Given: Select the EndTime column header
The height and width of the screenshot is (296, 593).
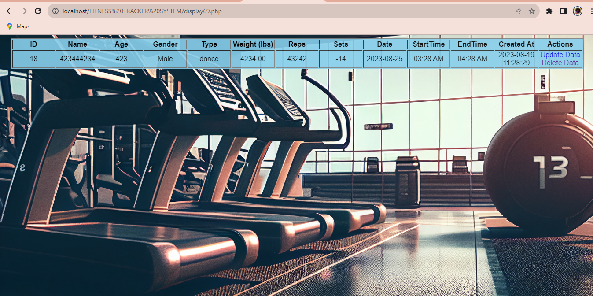Looking at the screenshot, I should point(472,44).
